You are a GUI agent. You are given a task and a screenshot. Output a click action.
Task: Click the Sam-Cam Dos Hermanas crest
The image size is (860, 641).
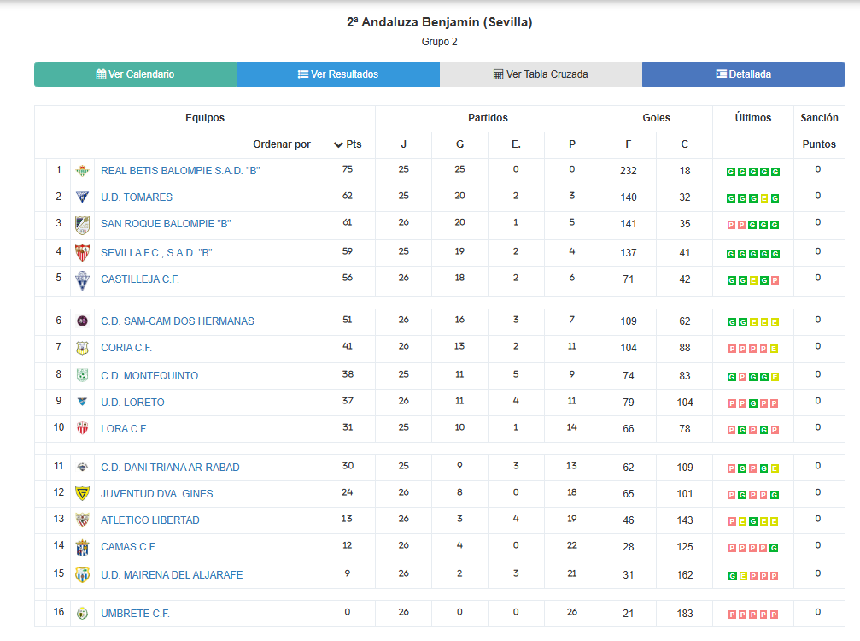82,321
